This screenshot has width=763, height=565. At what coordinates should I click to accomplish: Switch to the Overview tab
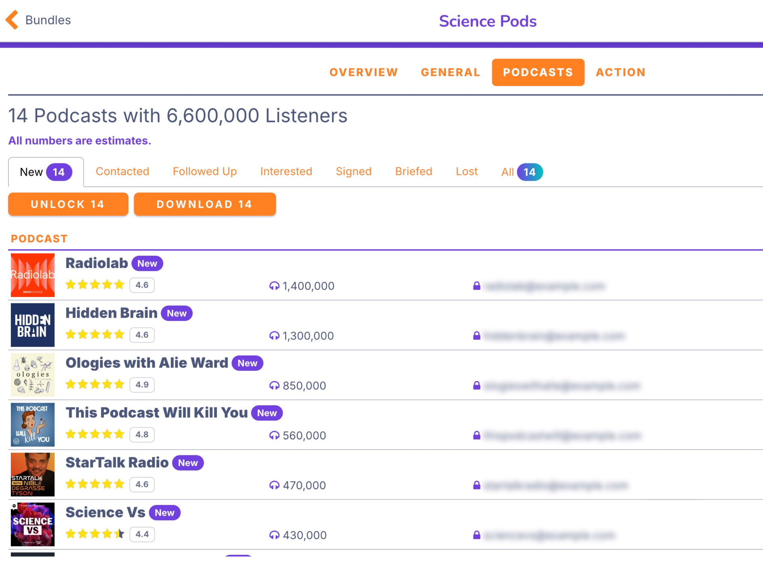[364, 72]
